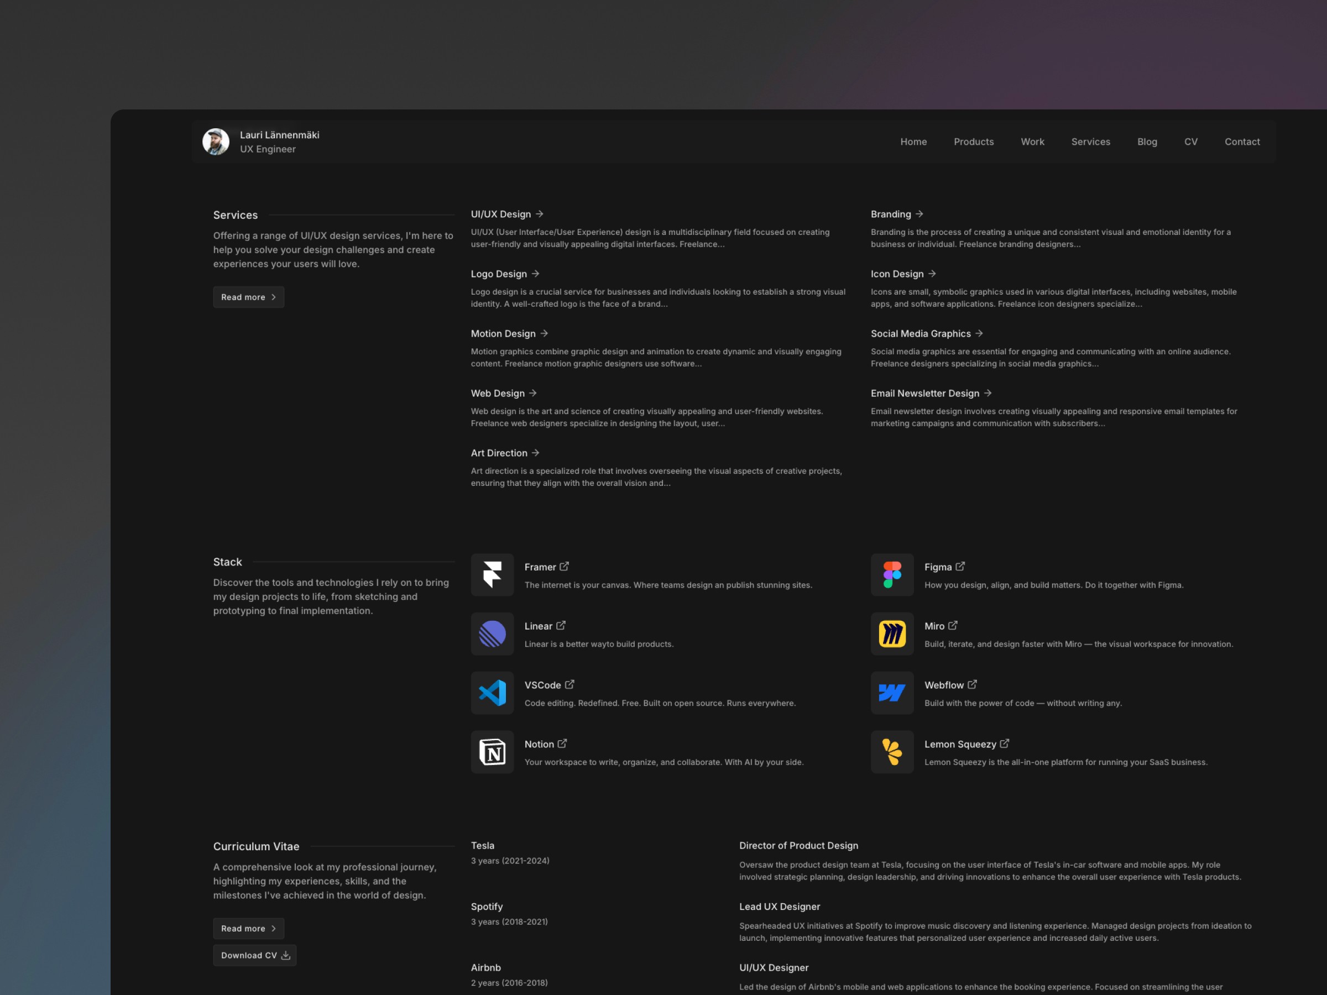Viewport: 1327px width, 995px height.
Task: Open the Linear title link
Action: pos(538,626)
